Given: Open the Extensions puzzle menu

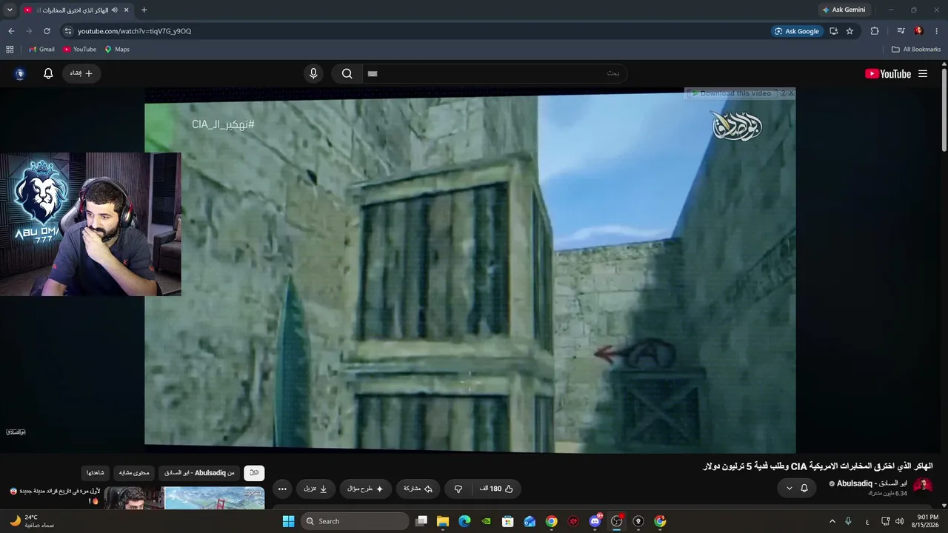Looking at the screenshot, I should (875, 31).
